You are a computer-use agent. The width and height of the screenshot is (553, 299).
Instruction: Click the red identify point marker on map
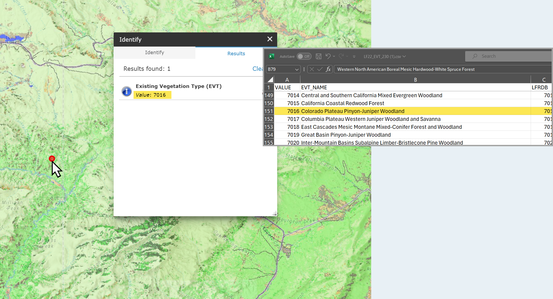point(52,158)
